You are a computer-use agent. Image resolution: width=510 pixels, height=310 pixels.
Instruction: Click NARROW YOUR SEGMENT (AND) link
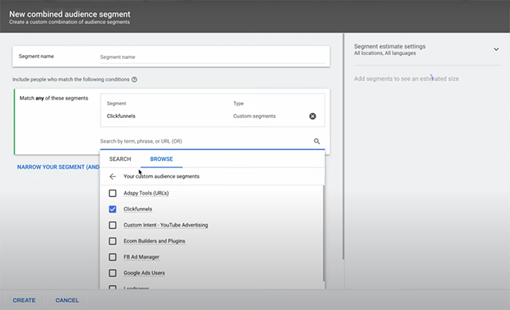[58, 167]
